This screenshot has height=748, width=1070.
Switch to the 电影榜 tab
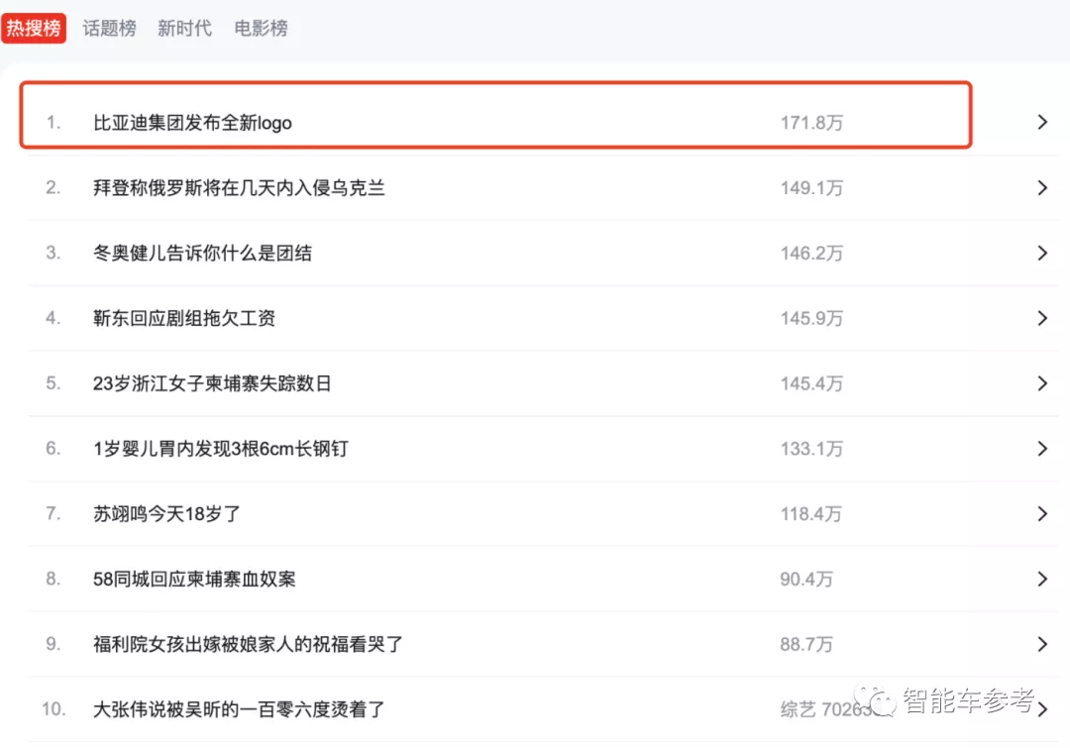[261, 28]
